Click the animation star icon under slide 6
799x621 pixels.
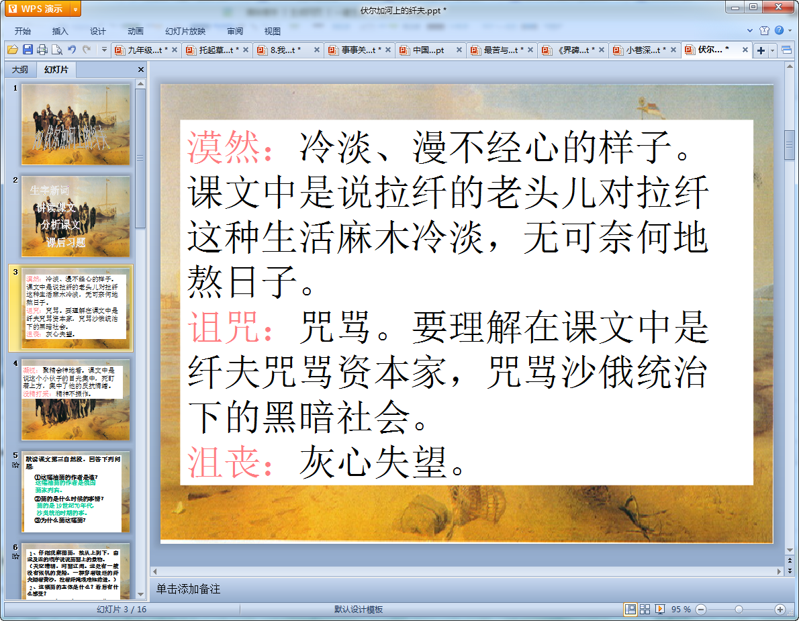tap(15, 557)
